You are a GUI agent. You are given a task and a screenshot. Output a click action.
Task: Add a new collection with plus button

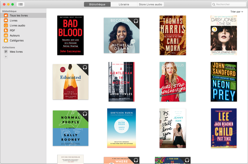[x=6, y=57]
